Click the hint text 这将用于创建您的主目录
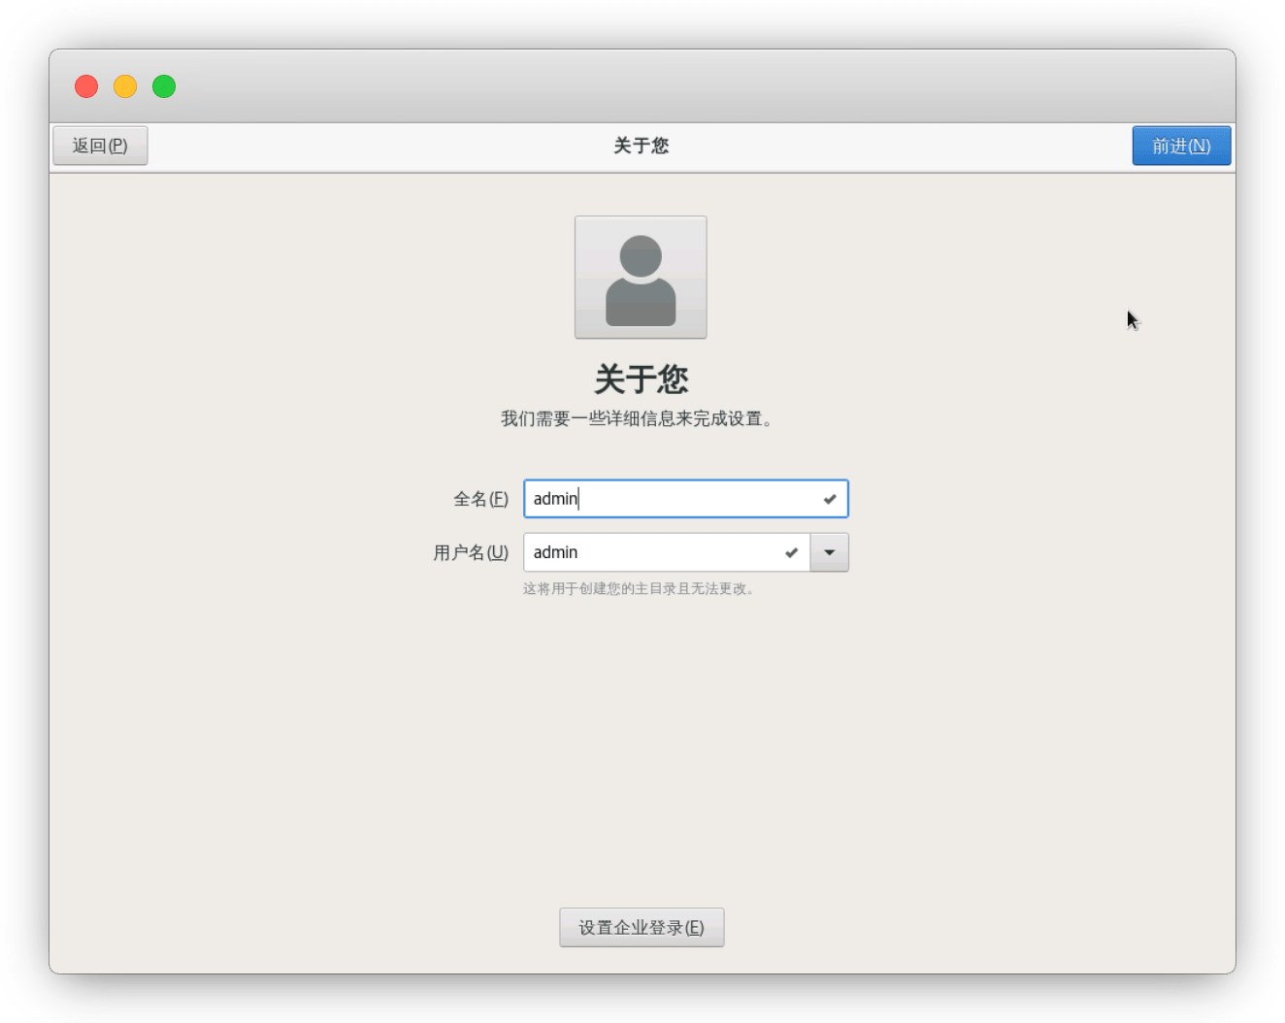1285x1023 pixels. (639, 588)
